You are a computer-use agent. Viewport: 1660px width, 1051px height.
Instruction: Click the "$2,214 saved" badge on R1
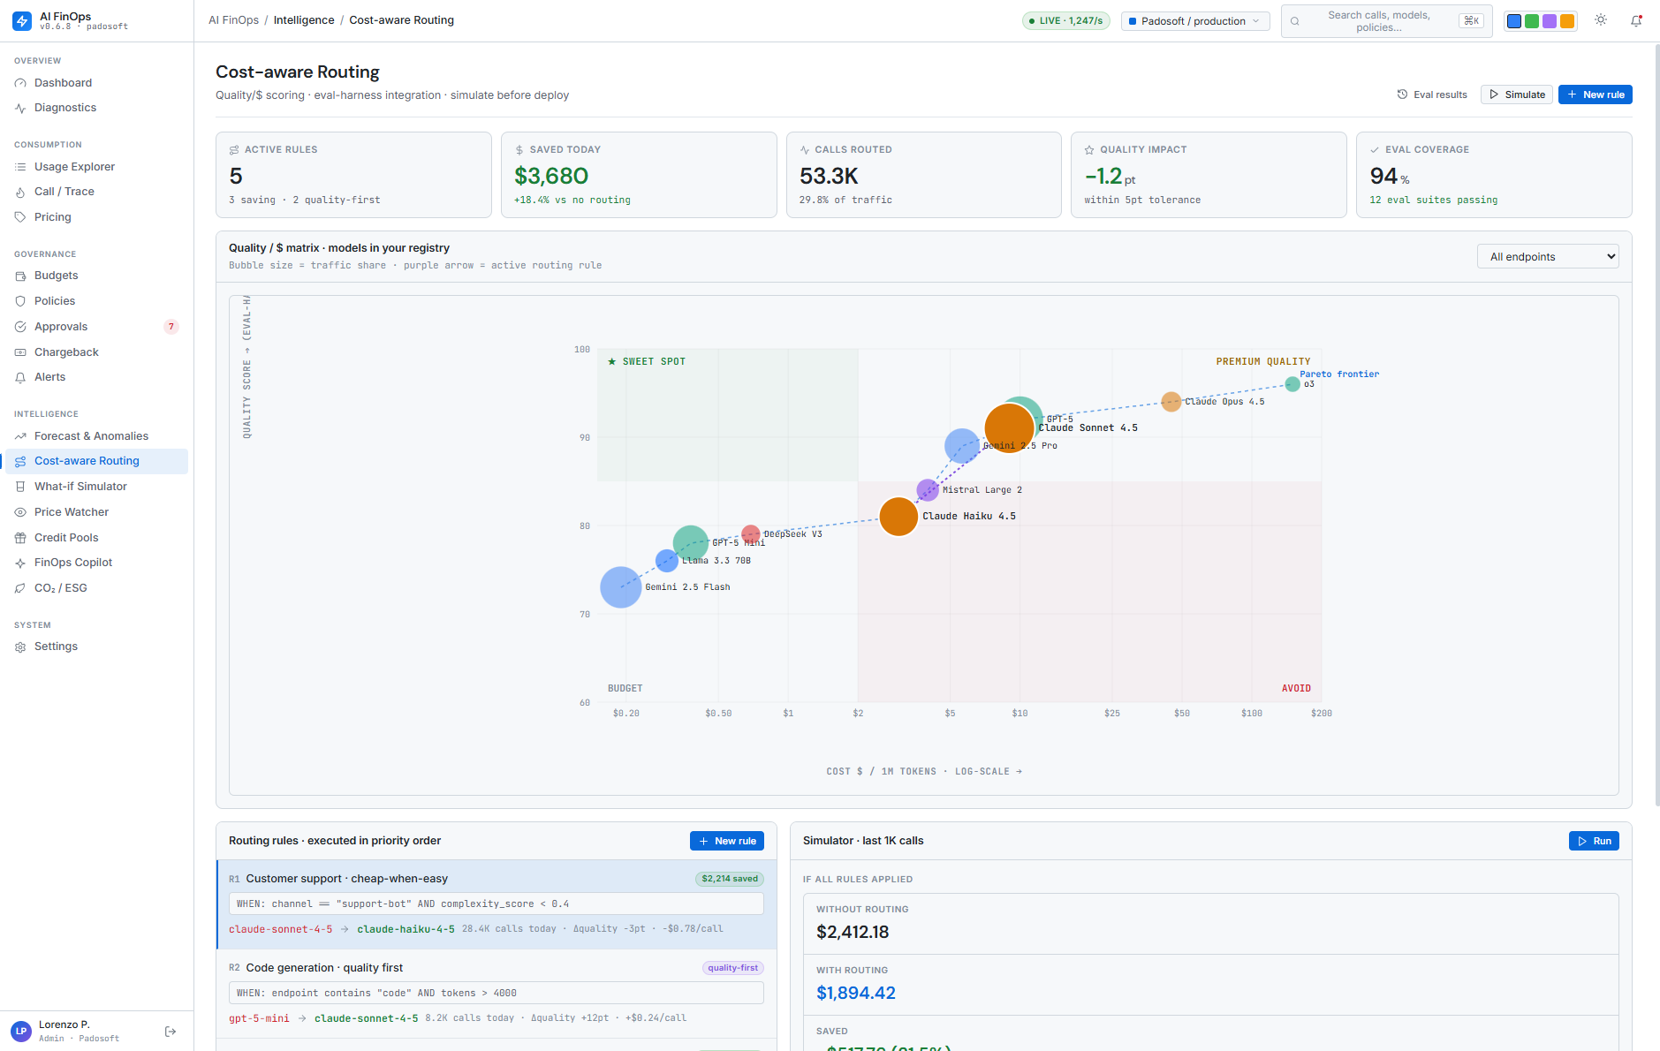(x=730, y=879)
